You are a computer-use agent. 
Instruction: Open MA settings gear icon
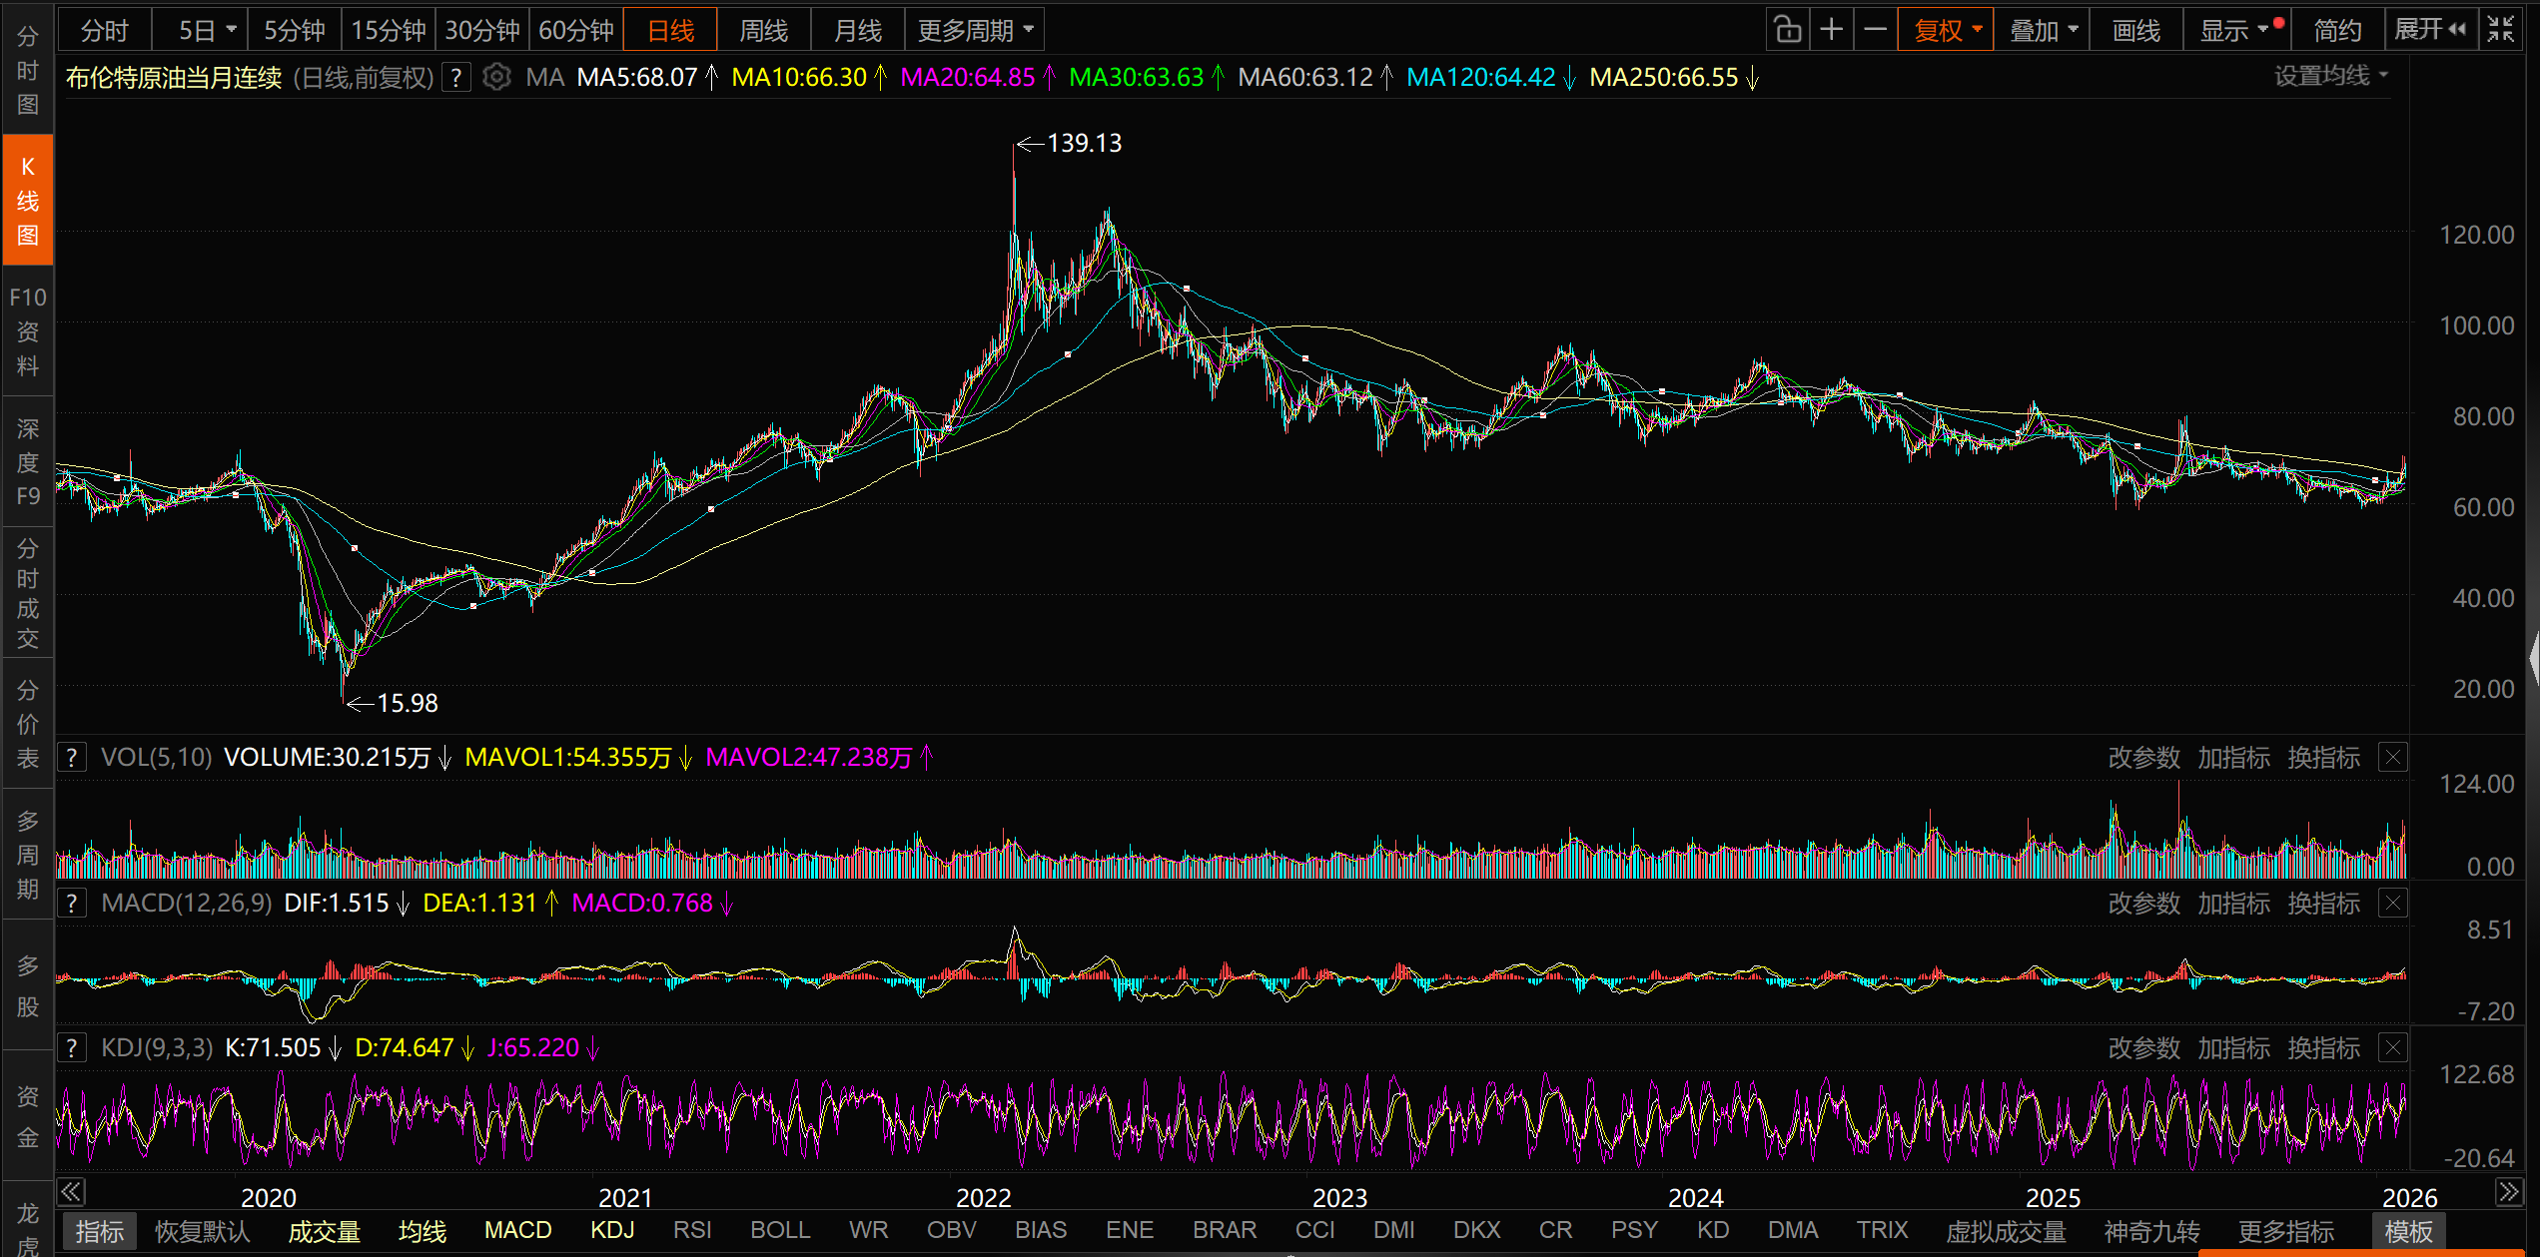point(496,77)
